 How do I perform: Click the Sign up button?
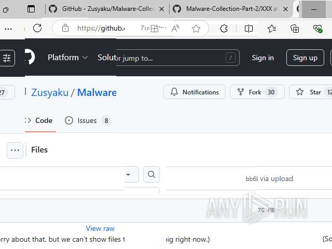[x=305, y=58]
